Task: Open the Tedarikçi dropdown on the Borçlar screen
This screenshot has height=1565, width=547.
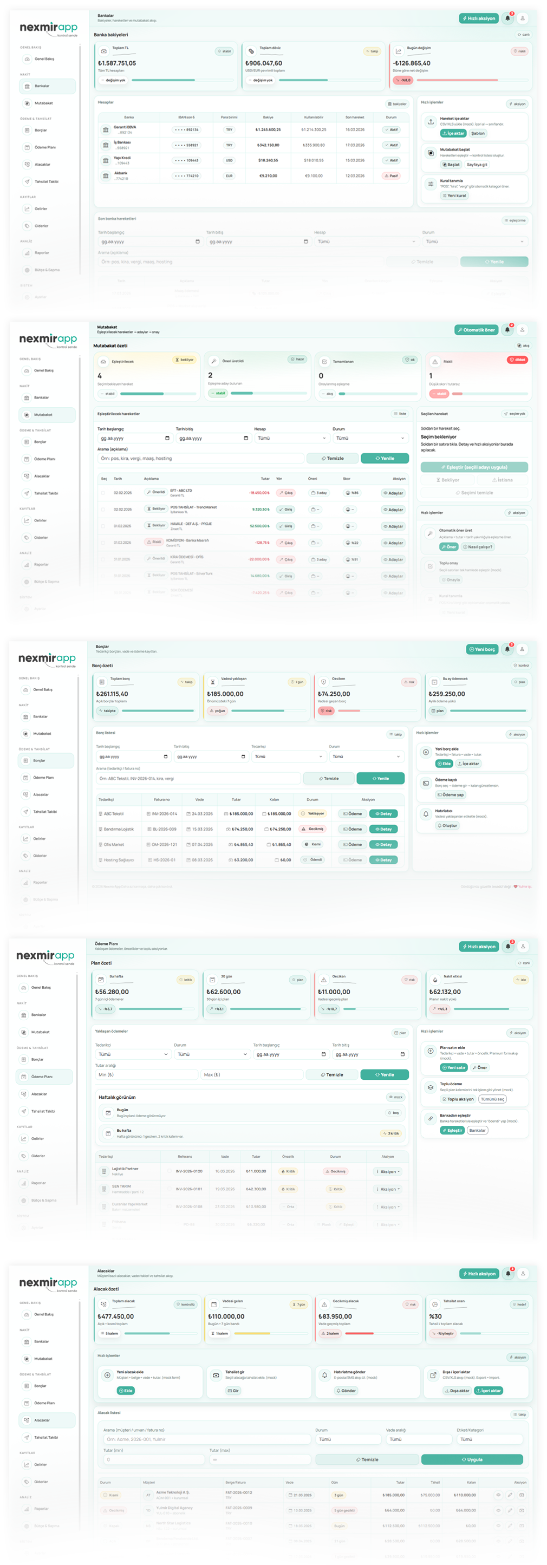Action: click(x=288, y=757)
